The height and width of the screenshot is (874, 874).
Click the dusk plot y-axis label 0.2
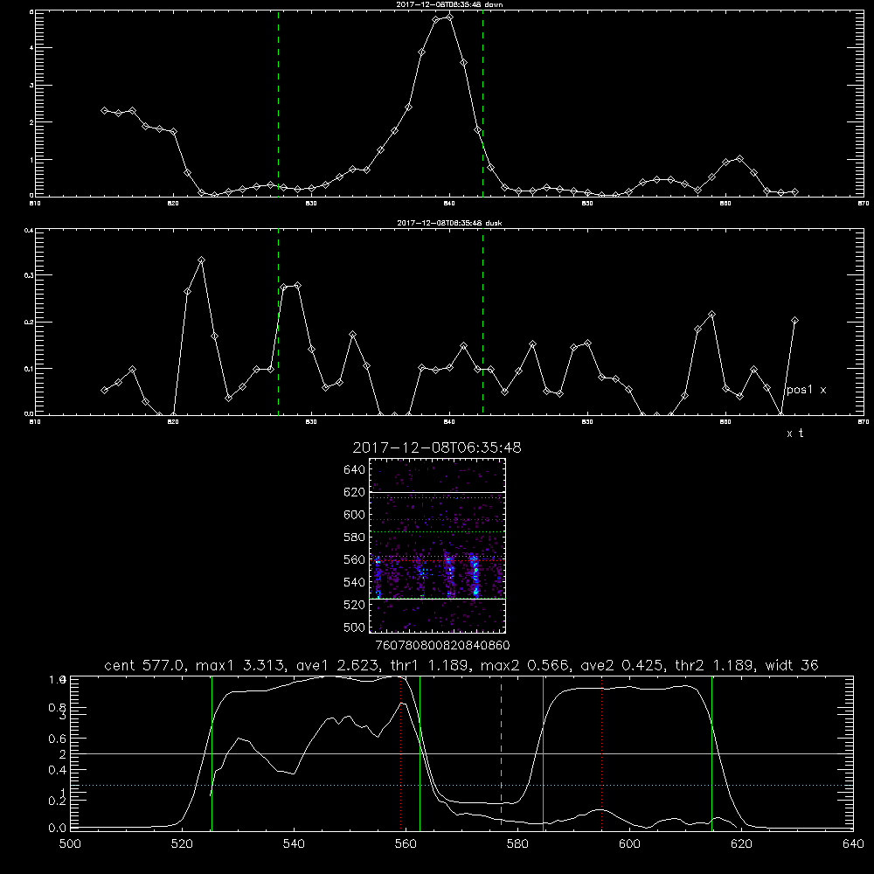click(x=28, y=323)
